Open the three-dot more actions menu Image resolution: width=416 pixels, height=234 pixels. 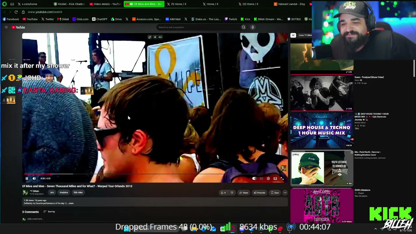coord(285,193)
